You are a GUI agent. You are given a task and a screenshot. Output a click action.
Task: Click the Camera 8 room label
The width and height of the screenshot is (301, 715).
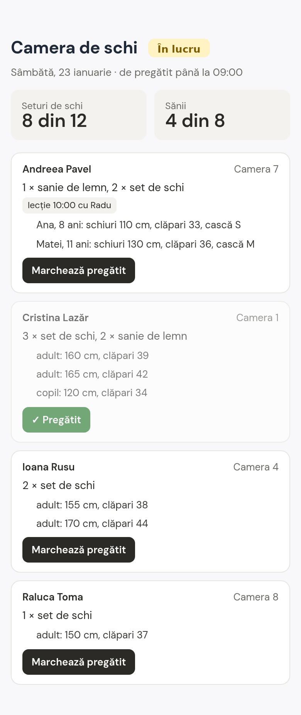tap(256, 597)
